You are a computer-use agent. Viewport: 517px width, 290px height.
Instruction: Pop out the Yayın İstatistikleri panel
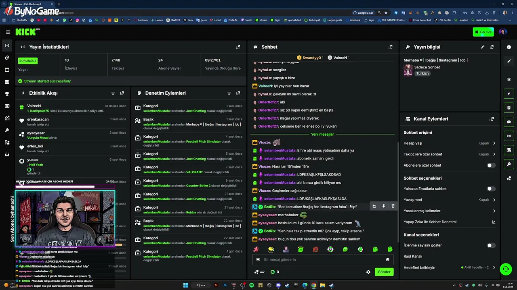point(238,47)
